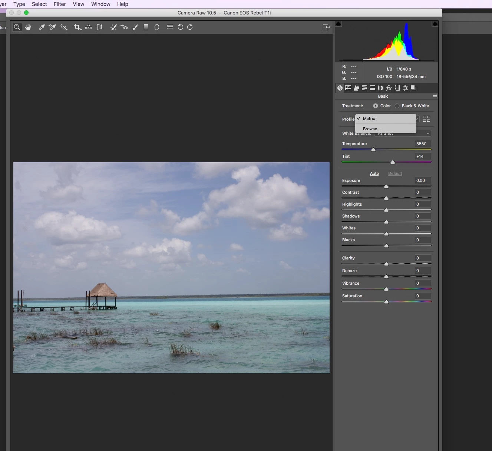This screenshot has height=451, width=492.
Task: Open the Presets panel tab
Action: [x=405, y=88]
